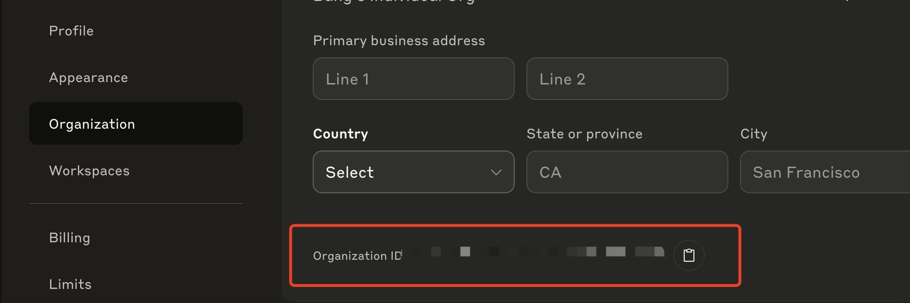Click the State or province input

(627, 172)
